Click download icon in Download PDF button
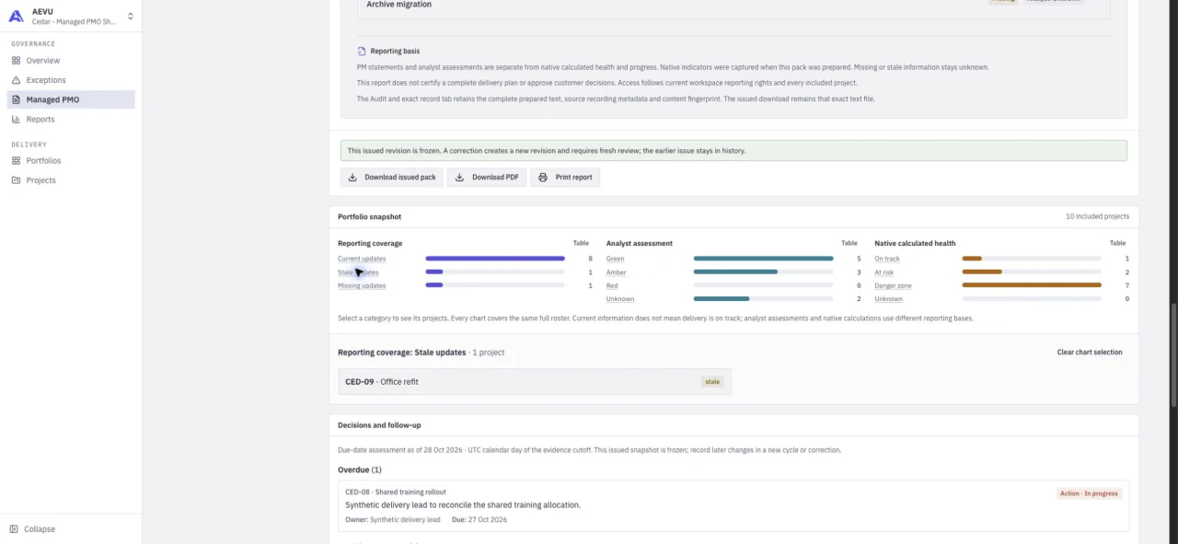 click(x=460, y=178)
